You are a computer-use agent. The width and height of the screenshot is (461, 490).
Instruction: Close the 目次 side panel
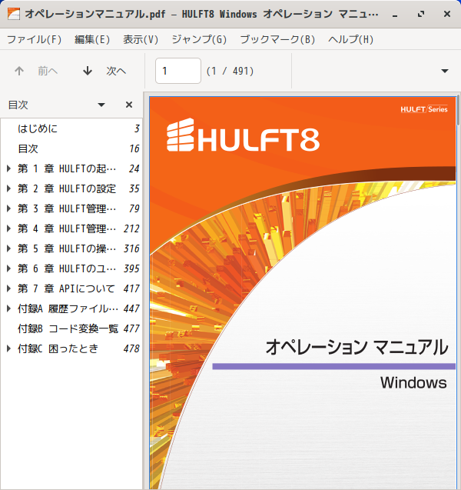[x=129, y=105]
